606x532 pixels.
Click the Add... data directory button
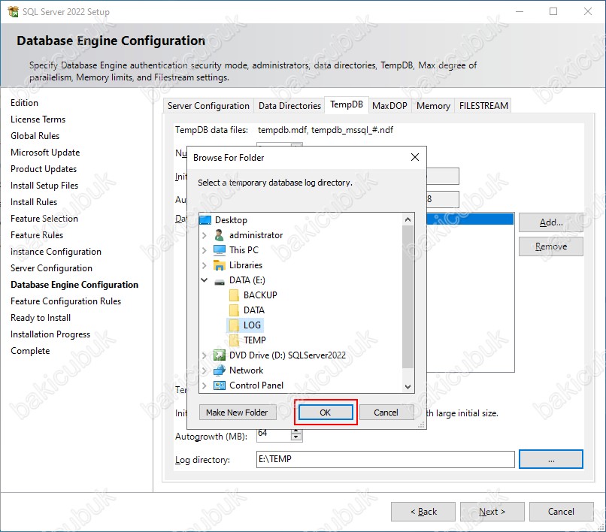tap(550, 222)
